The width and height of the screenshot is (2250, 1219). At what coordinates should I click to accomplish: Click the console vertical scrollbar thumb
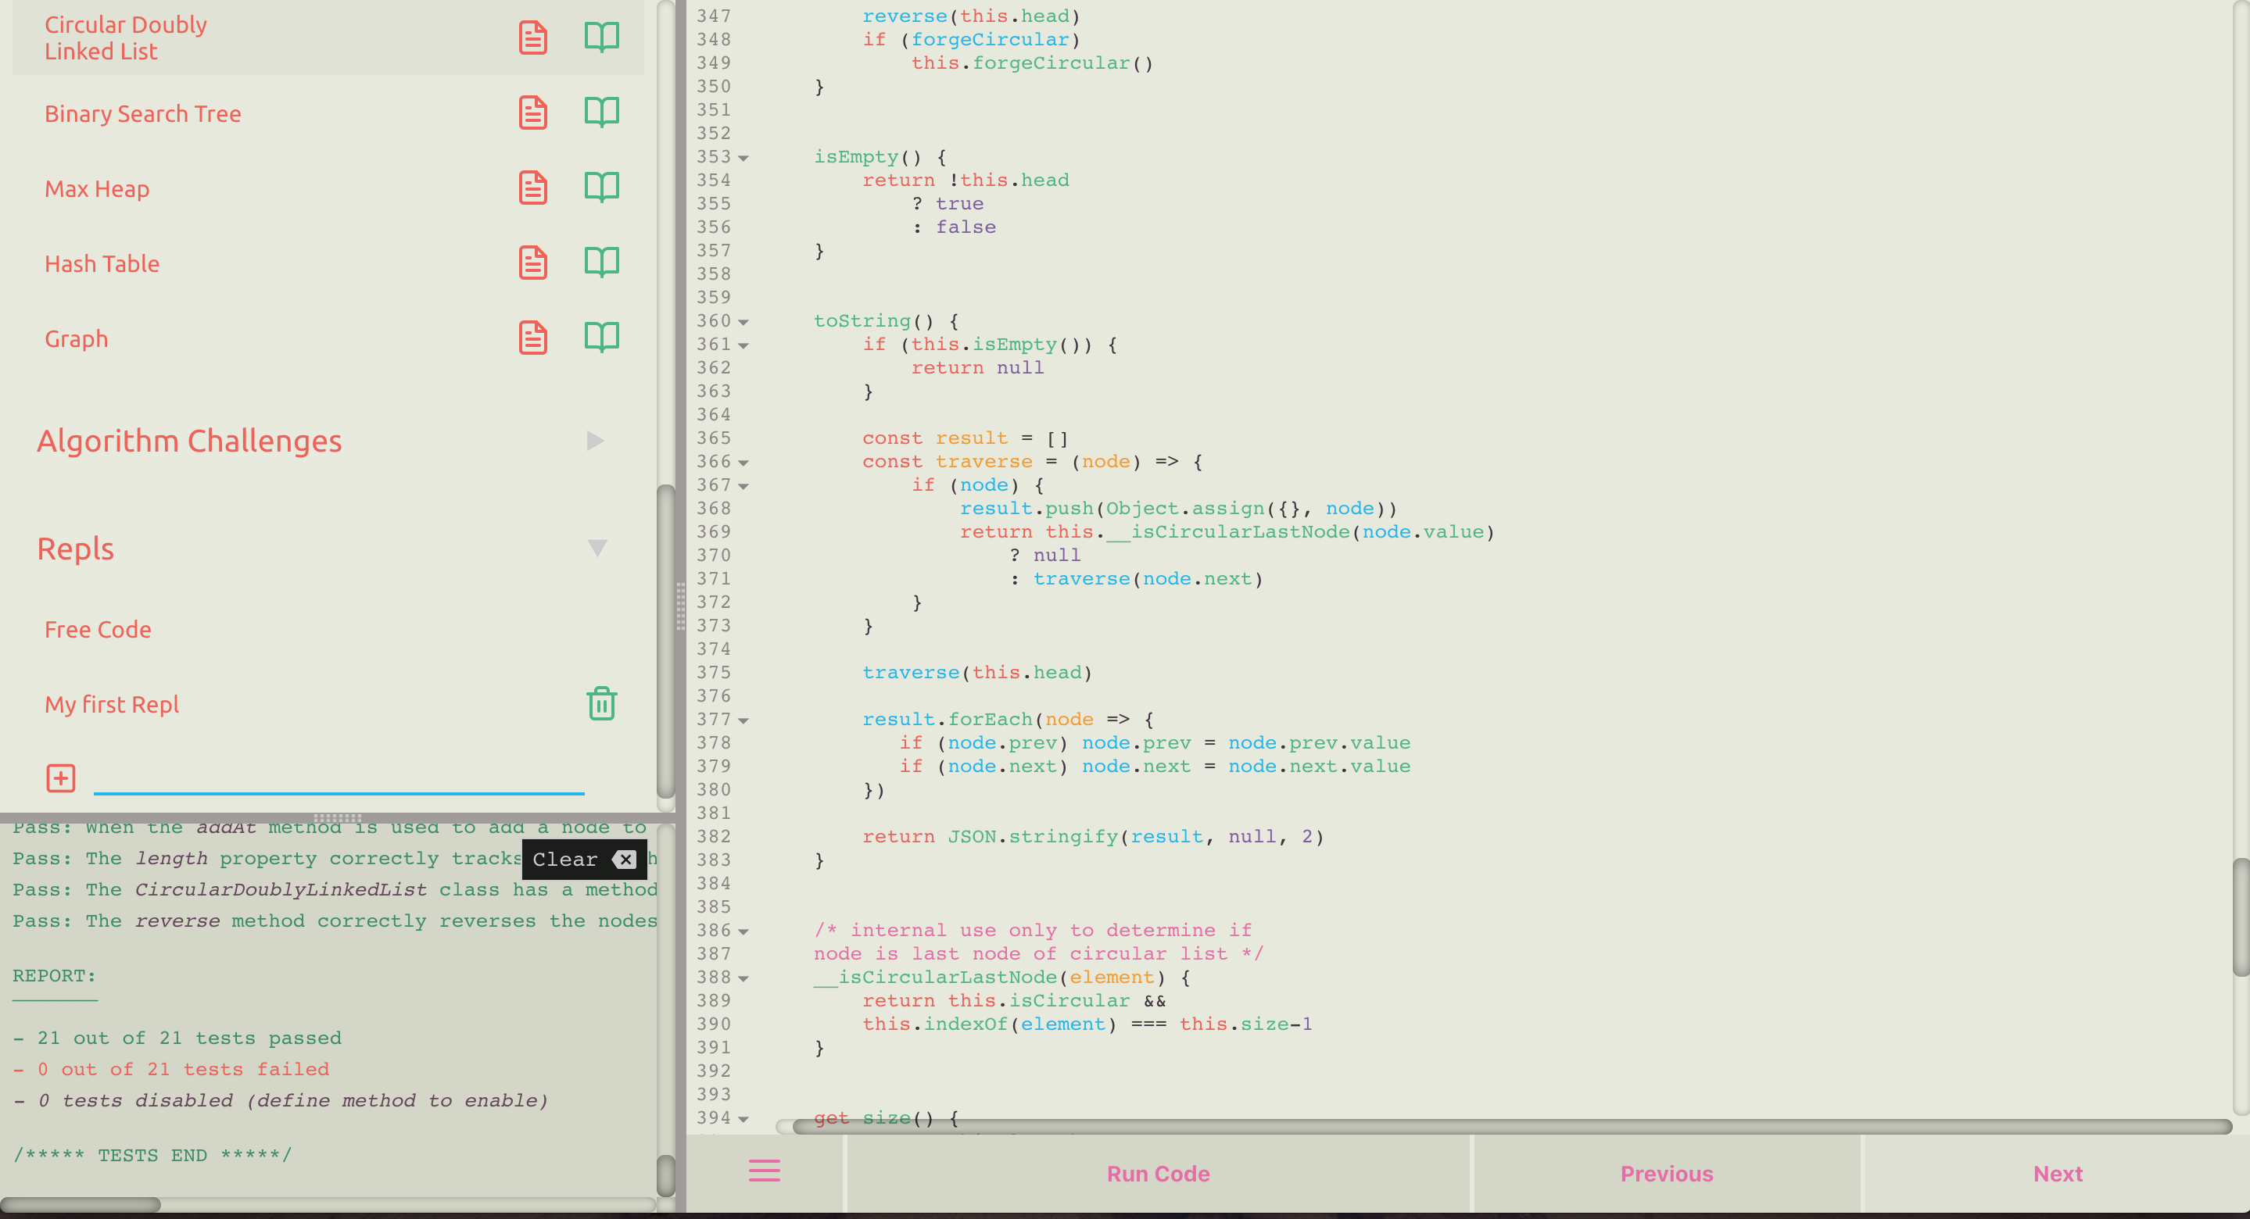tap(665, 1175)
